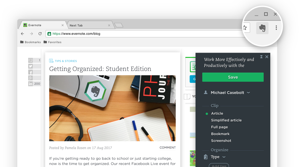Click the green Save button
299x167 pixels.
pyautogui.click(x=233, y=77)
